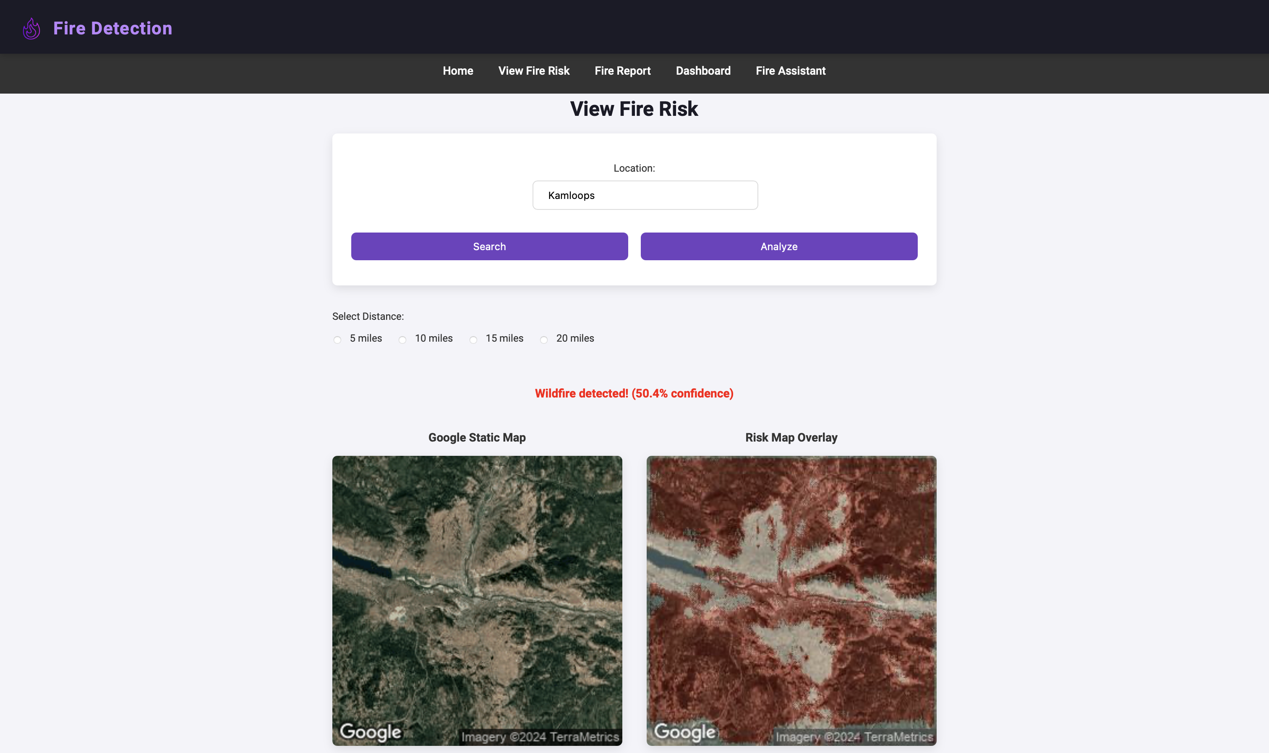Click Google logo on risk overlay map

pos(685,731)
